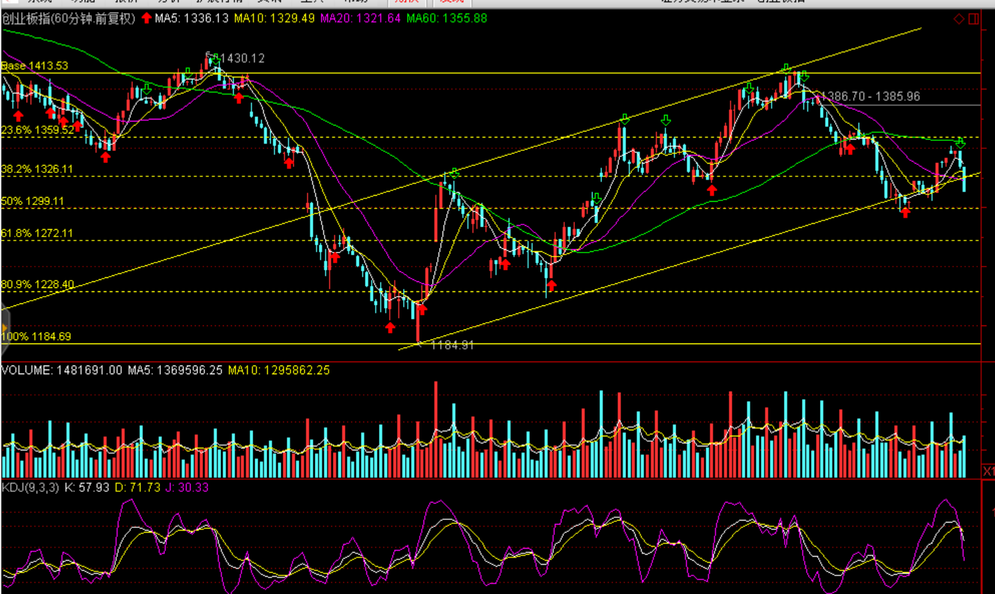Click the red split-panel icon in chart corner
Screen dimensions: 995x594
click(974, 19)
